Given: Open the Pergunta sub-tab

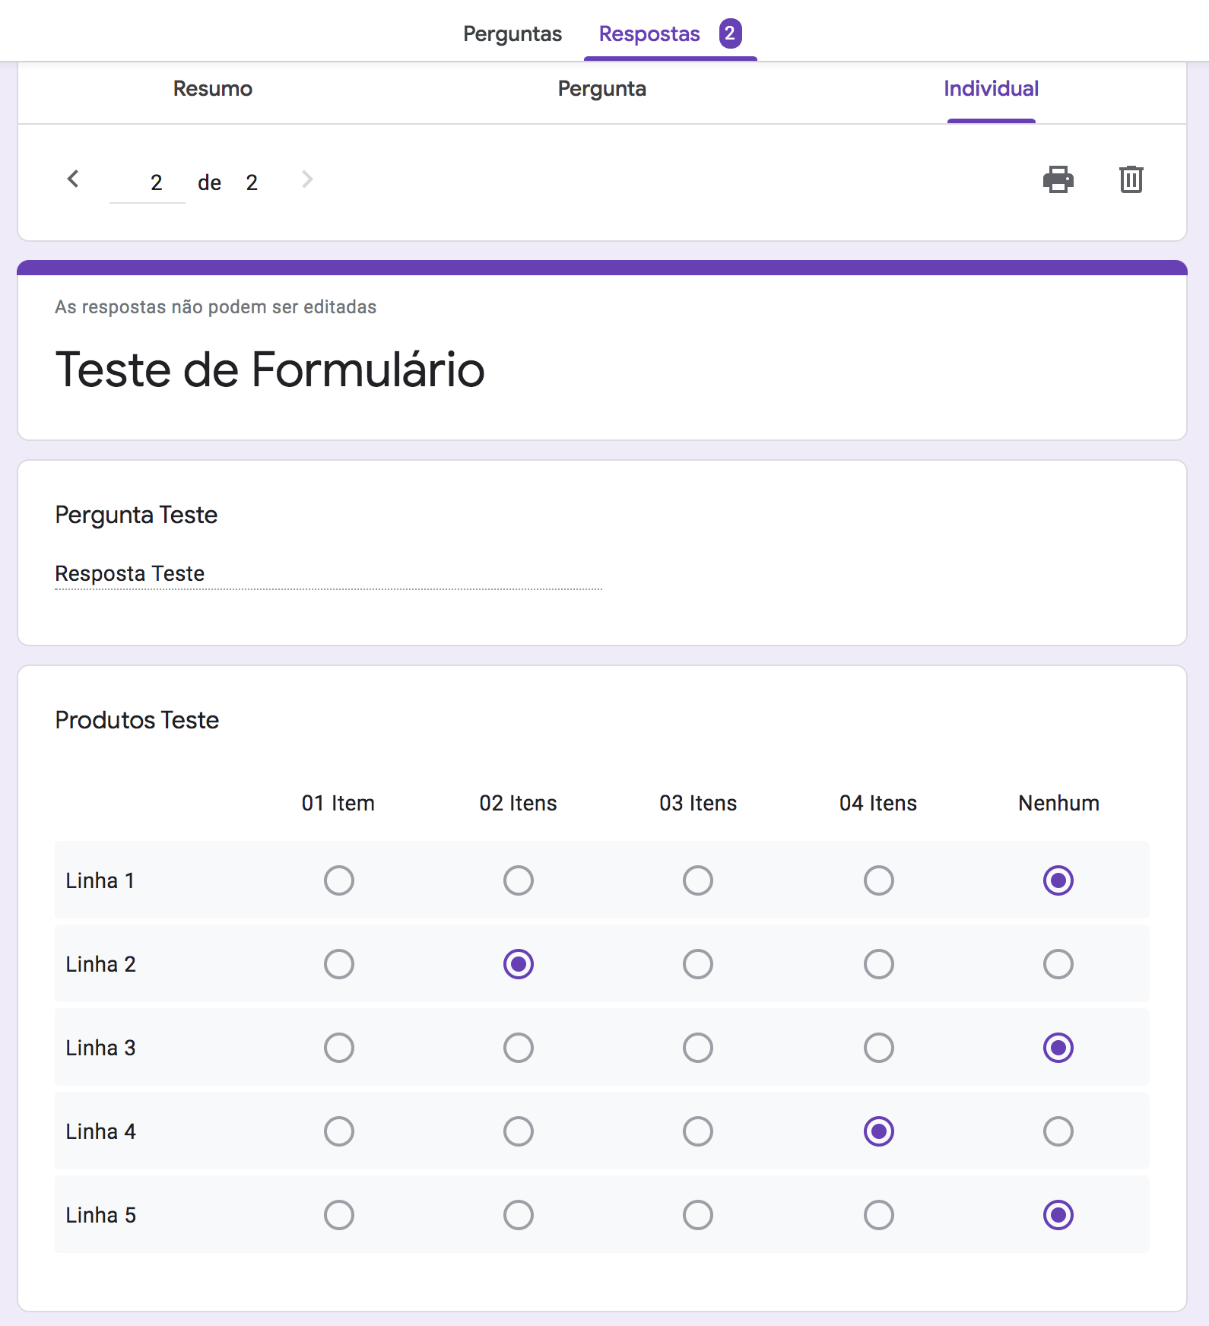Looking at the screenshot, I should click(x=601, y=89).
